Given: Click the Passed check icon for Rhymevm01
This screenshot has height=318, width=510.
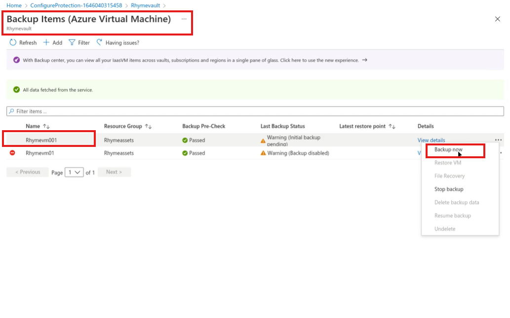Looking at the screenshot, I should click(185, 153).
